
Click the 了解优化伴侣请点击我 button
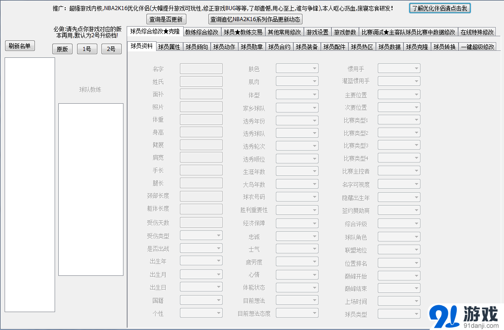click(x=440, y=8)
